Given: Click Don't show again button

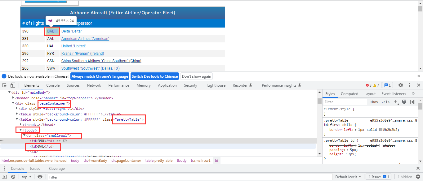Looking at the screenshot, I should (196, 76).
